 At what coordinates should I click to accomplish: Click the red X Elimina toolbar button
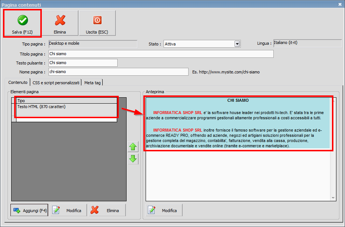(60, 23)
